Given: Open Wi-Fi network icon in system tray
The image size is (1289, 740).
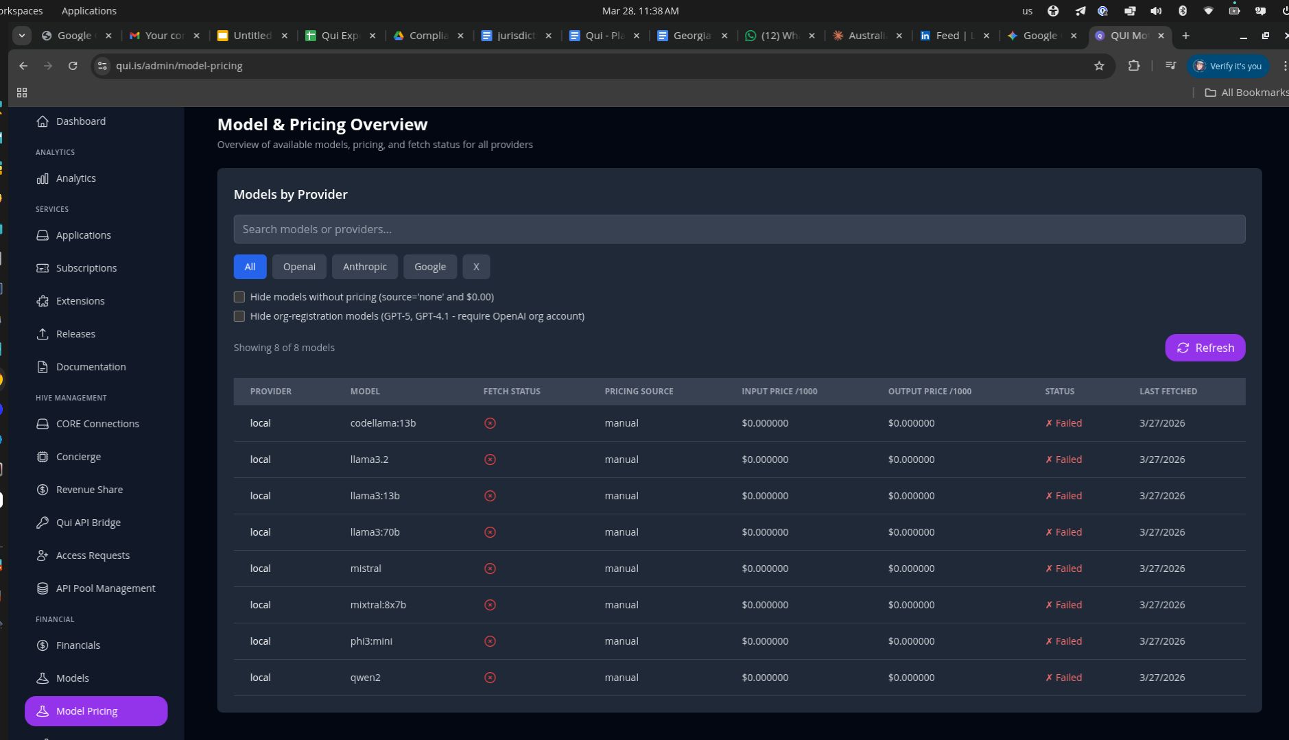Looking at the screenshot, I should point(1208,11).
